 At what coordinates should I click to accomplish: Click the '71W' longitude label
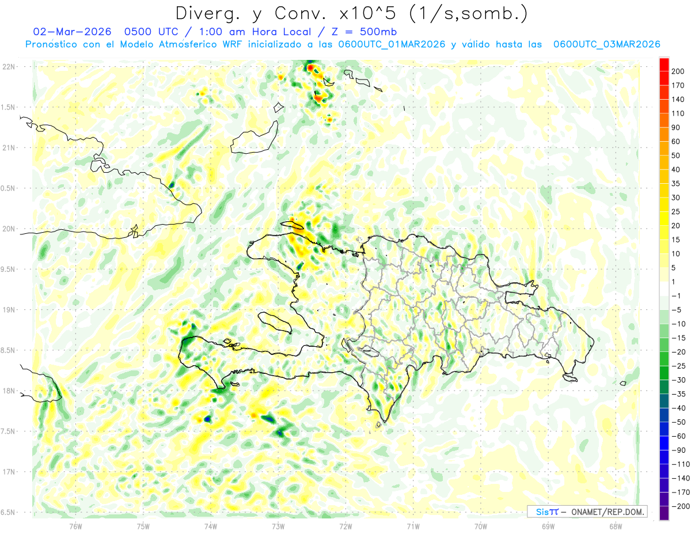coord(413,525)
